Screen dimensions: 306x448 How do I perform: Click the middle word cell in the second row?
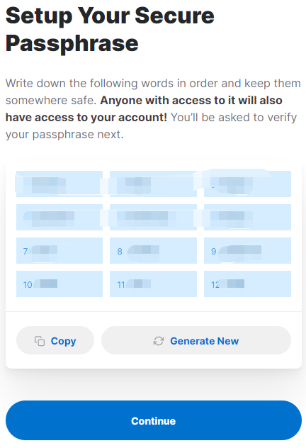153,217
